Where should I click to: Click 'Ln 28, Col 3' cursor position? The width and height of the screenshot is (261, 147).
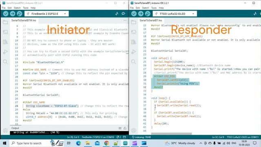tap(73, 137)
